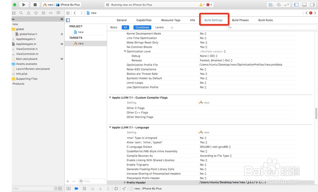318x192 pixels.
Task: Toggle the navigator panel visibility
Action: (x=296, y=5)
